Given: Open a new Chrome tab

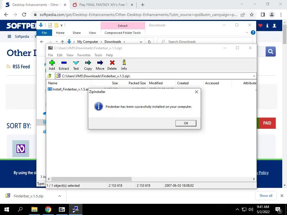Looking at the screenshot, I should pyautogui.click(x=143, y=5).
